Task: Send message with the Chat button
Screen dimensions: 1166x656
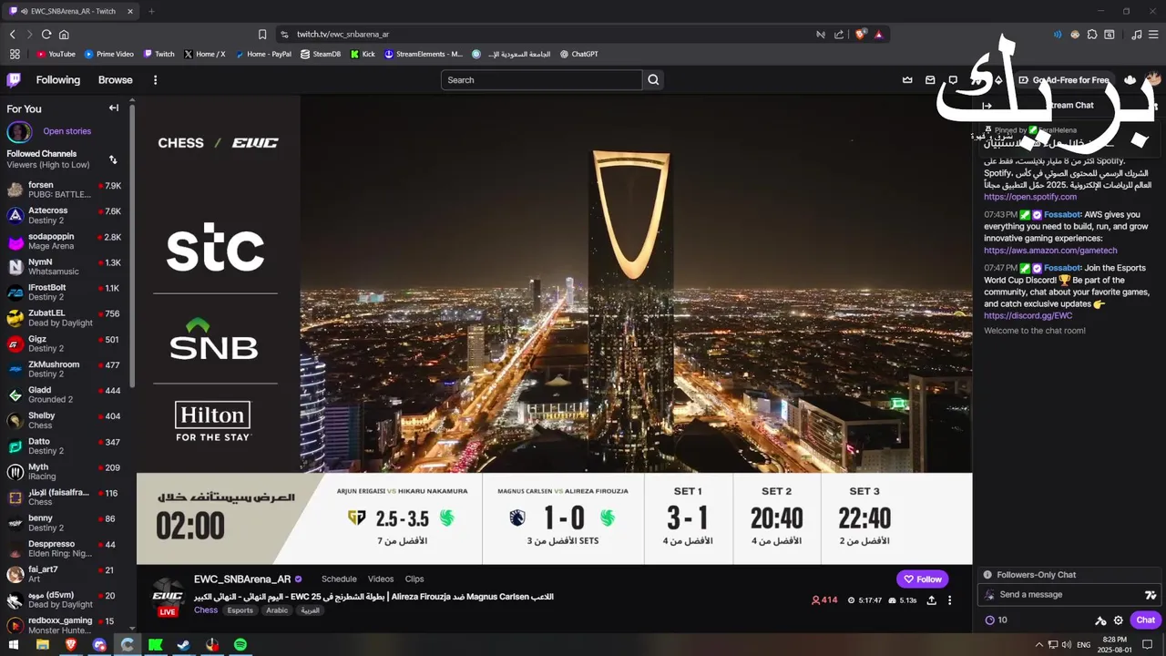Action: click(x=1145, y=620)
